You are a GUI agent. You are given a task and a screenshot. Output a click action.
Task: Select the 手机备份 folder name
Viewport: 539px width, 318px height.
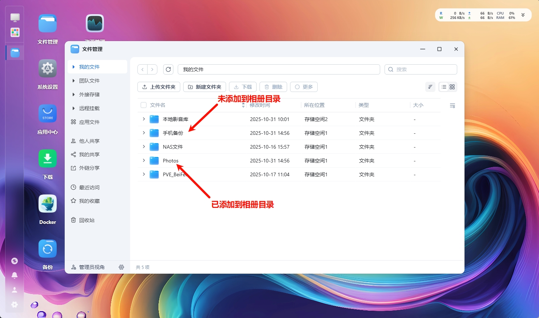(173, 133)
